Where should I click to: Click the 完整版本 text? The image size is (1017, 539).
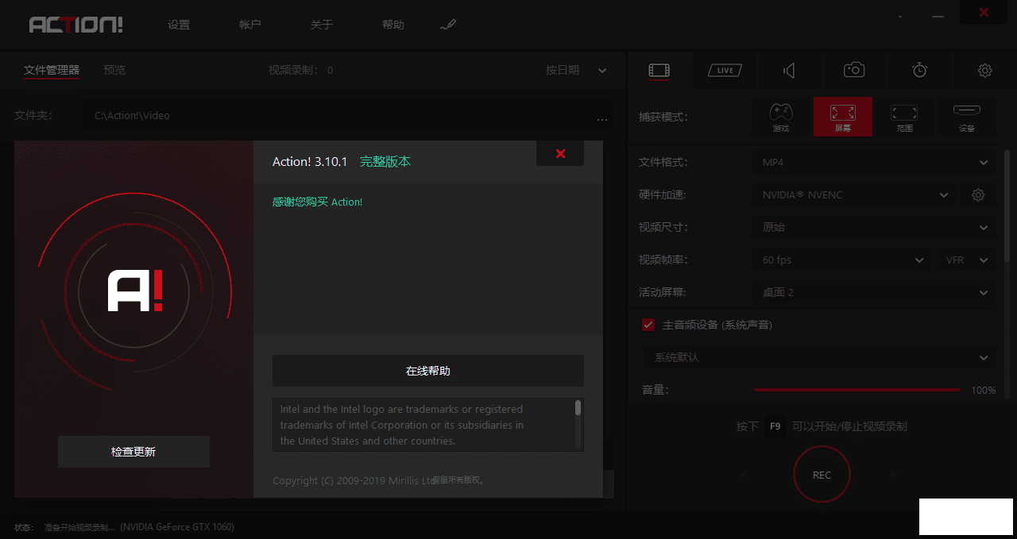point(385,161)
